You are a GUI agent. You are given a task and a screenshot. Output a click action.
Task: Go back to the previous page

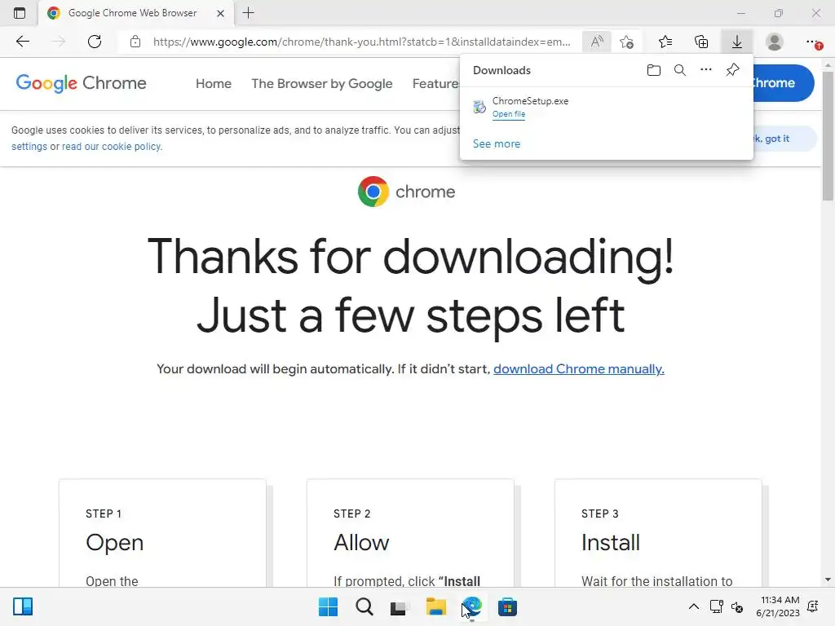(x=22, y=42)
